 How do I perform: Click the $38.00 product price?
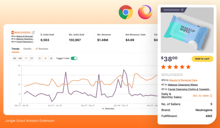coord(169,59)
